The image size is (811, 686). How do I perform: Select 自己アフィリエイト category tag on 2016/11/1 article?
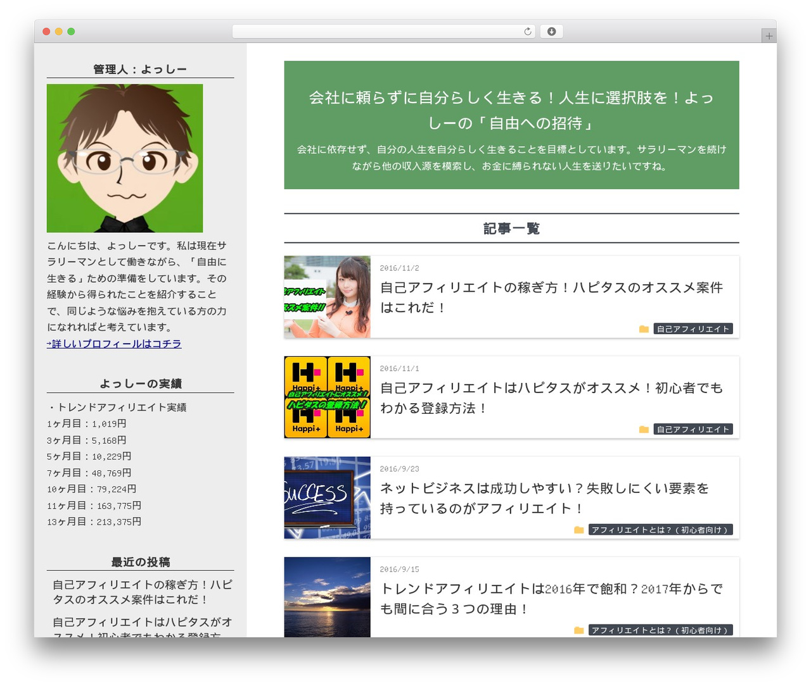693,430
